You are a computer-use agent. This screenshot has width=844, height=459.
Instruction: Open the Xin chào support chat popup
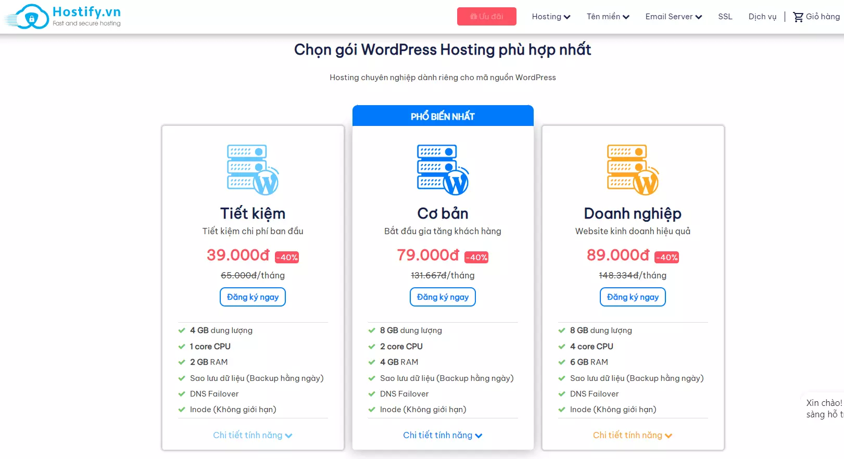point(824,409)
